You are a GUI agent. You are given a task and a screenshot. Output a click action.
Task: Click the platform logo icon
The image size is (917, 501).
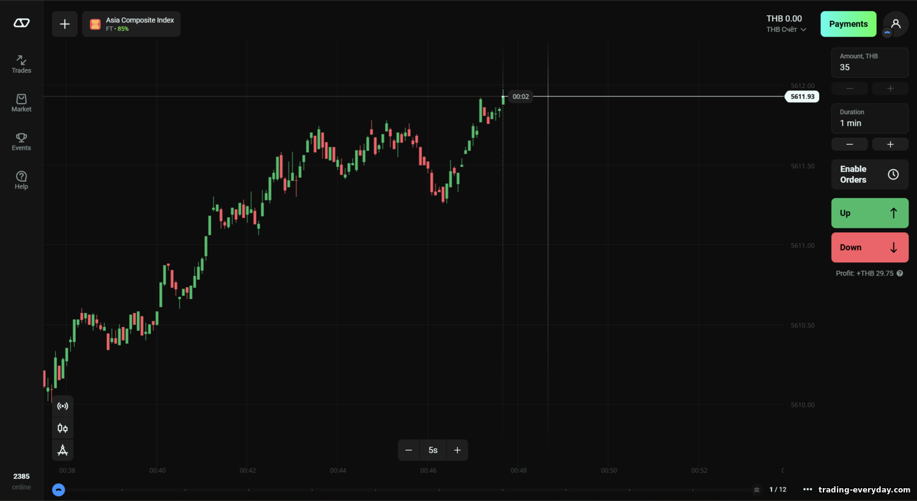(x=21, y=23)
